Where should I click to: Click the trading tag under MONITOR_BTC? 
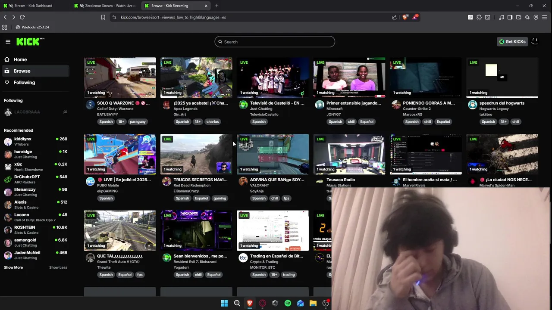(289, 275)
